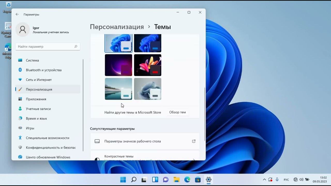Select the lake landscape theme thumbnail
The height and width of the screenshot is (186, 331).
(118, 89)
